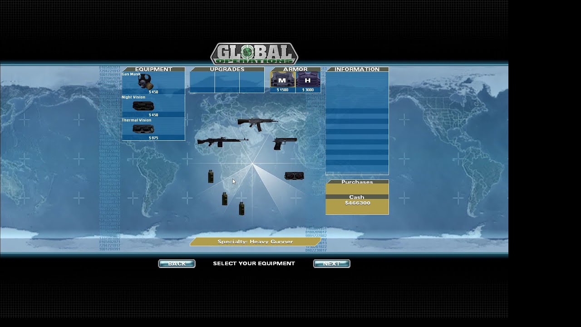Click the BACK button
This screenshot has height=327, width=581.
pyautogui.click(x=177, y=263)
